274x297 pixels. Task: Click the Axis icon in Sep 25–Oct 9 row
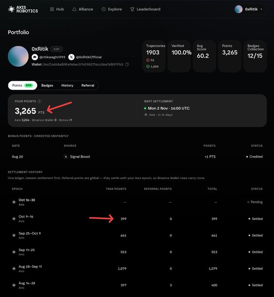(x=14, y=235)
